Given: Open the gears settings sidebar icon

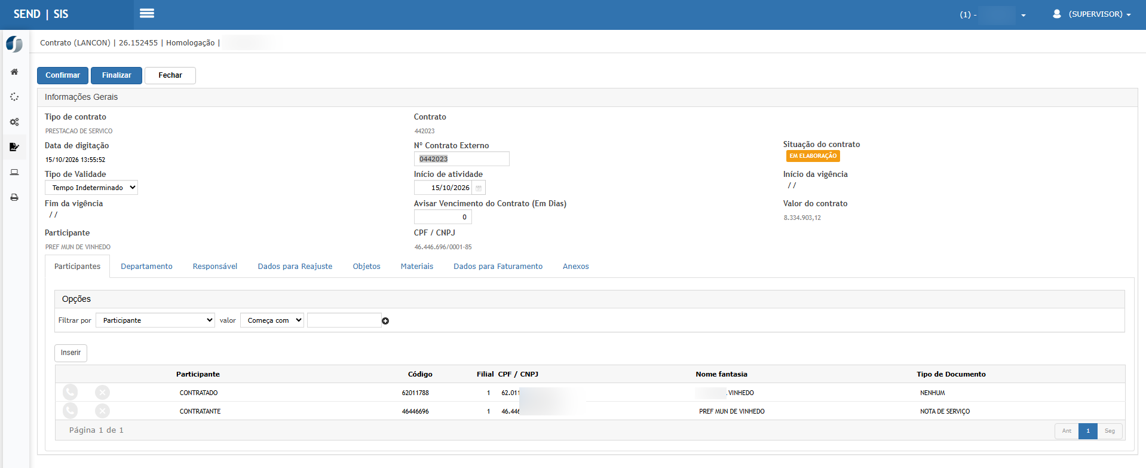Looking at the screenshot, I should point(14,122).
